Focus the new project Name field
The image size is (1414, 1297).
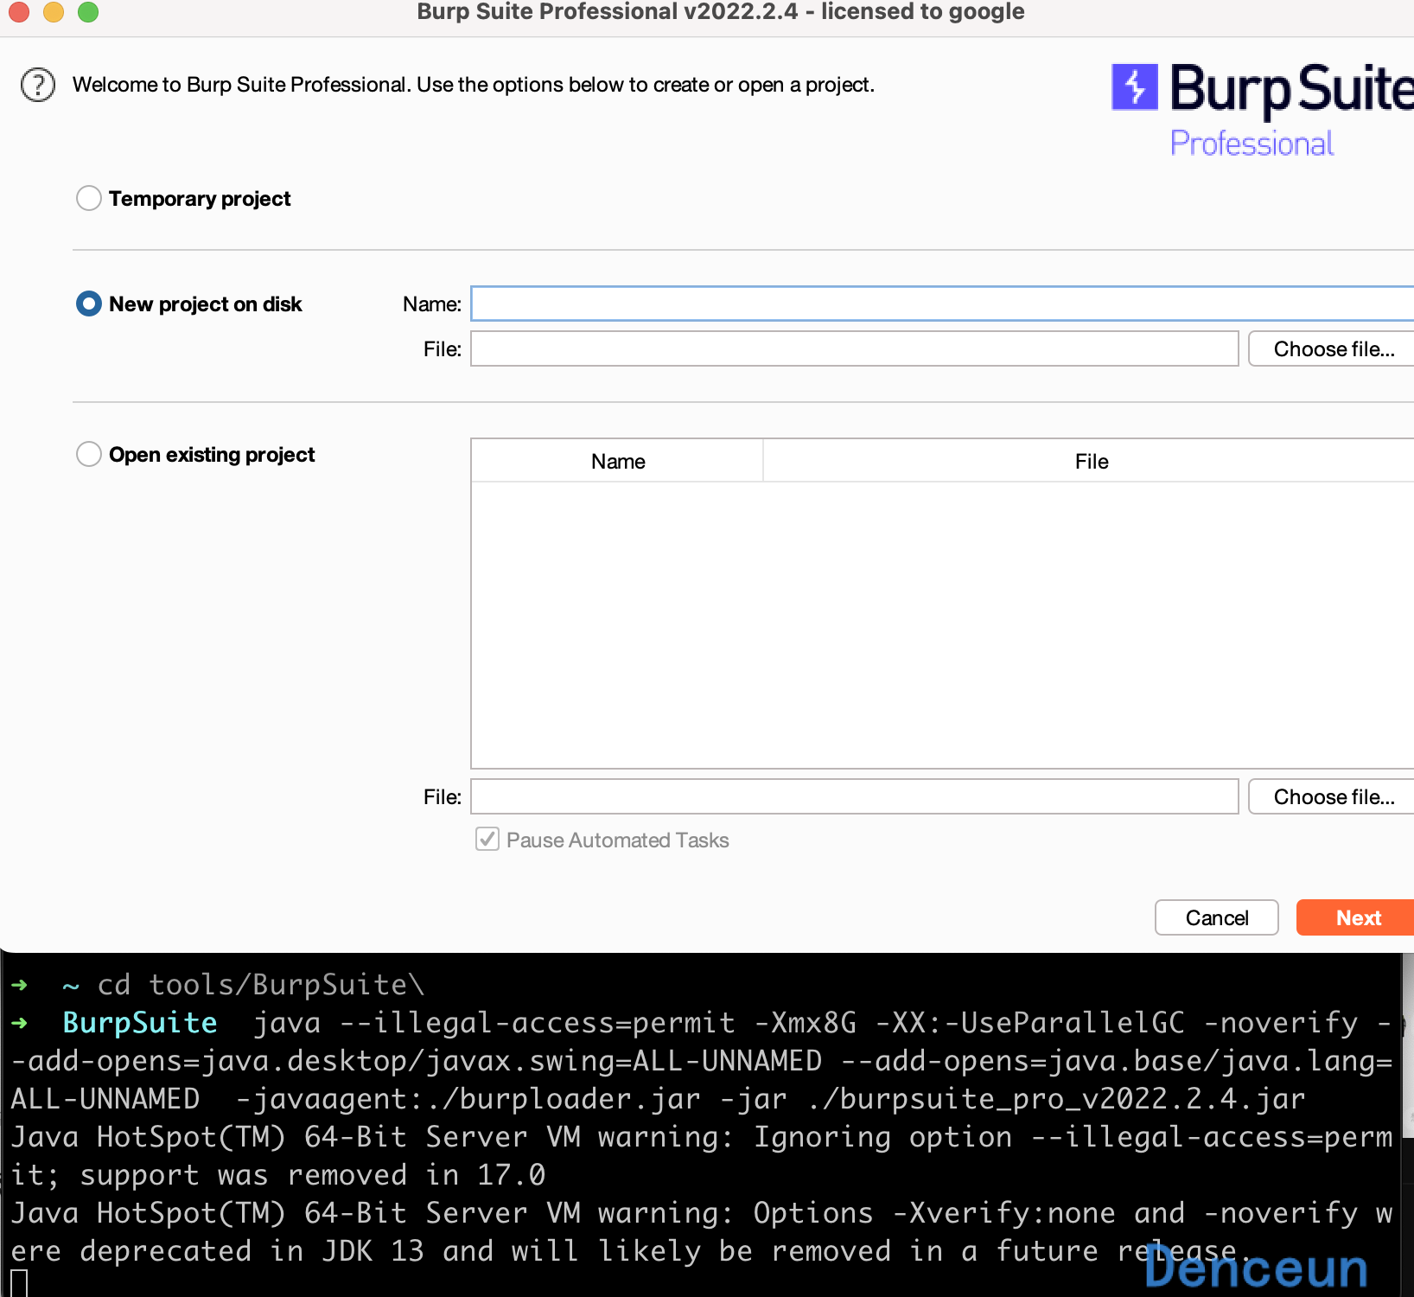pyautogui.click(x=942, y=303)
